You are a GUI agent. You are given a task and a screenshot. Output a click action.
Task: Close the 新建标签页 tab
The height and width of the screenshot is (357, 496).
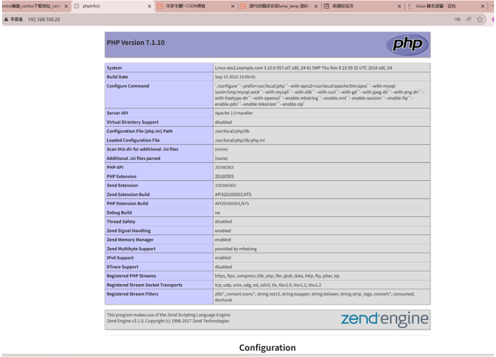399,6
